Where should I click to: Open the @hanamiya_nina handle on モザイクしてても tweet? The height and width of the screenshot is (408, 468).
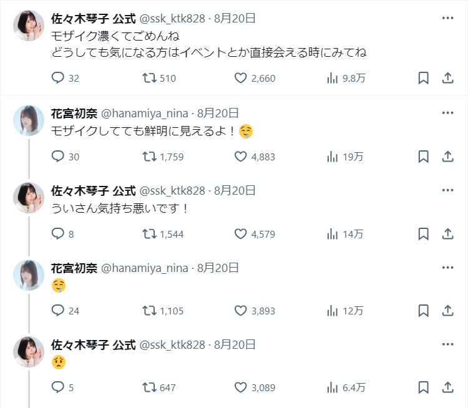click(x=144, y=113)
